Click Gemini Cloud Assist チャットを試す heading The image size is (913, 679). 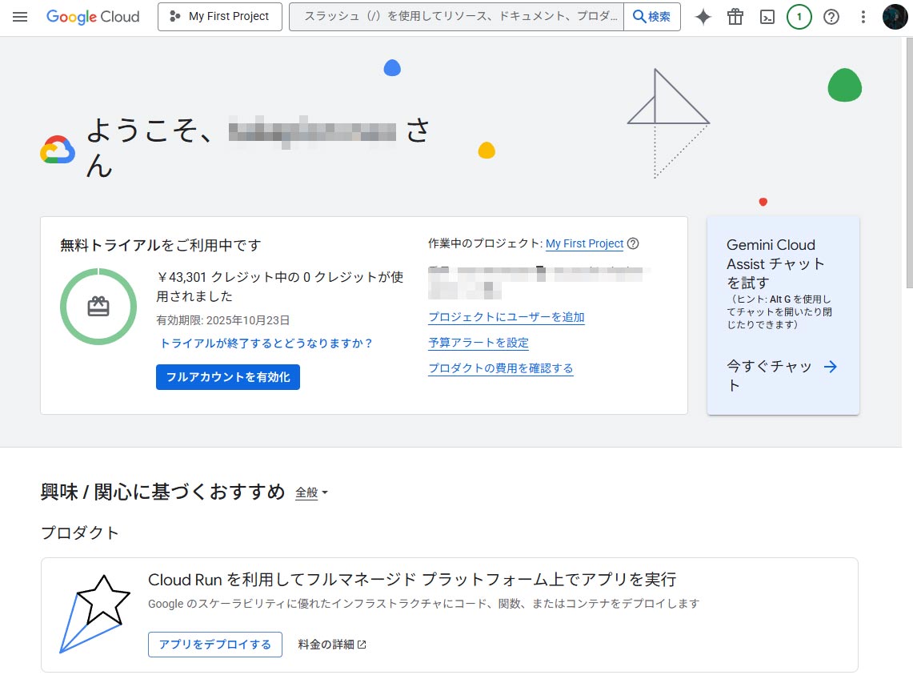coord(775,264)
